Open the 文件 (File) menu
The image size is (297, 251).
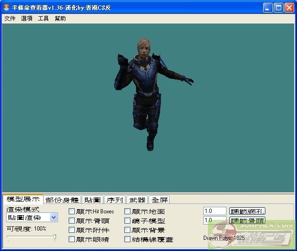click(10, 19)
